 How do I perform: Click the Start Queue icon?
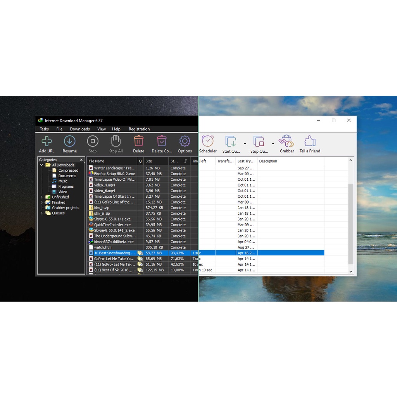pos(231,141)
